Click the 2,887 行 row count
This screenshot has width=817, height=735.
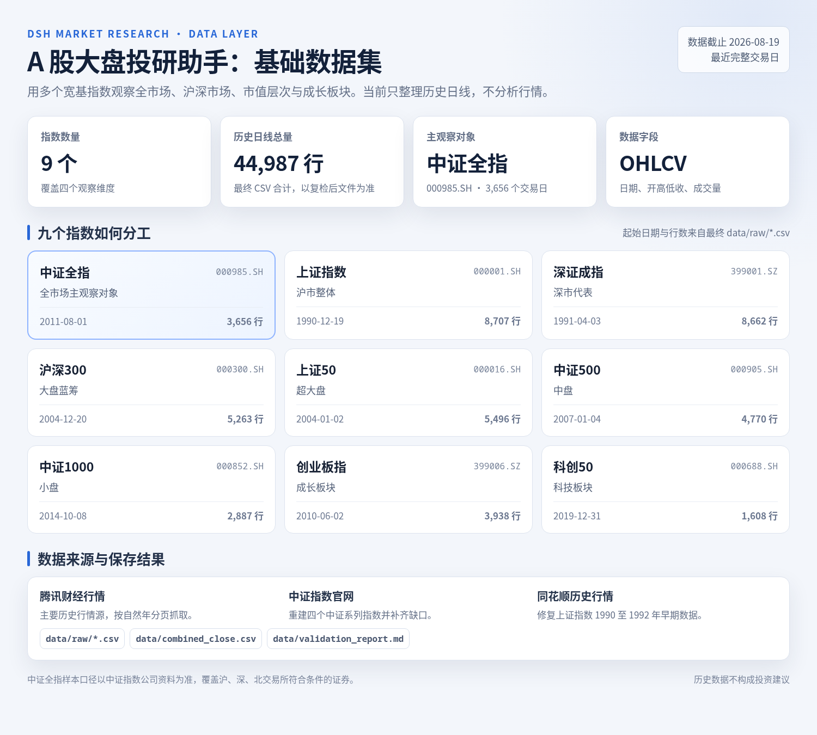pyautogui.click(x=246, y=516)
